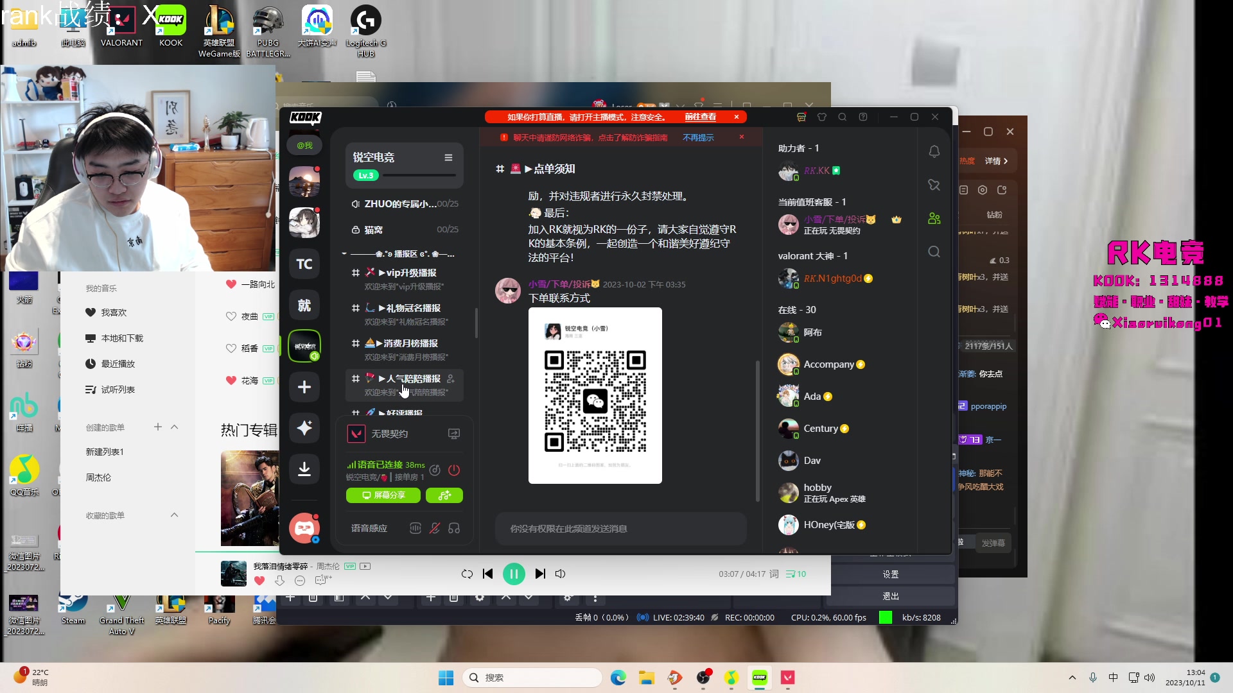Viewport: 1233px width, 693px height.
Task: Select the 就 server in KOOK sidebar
Action: point(304,305)
